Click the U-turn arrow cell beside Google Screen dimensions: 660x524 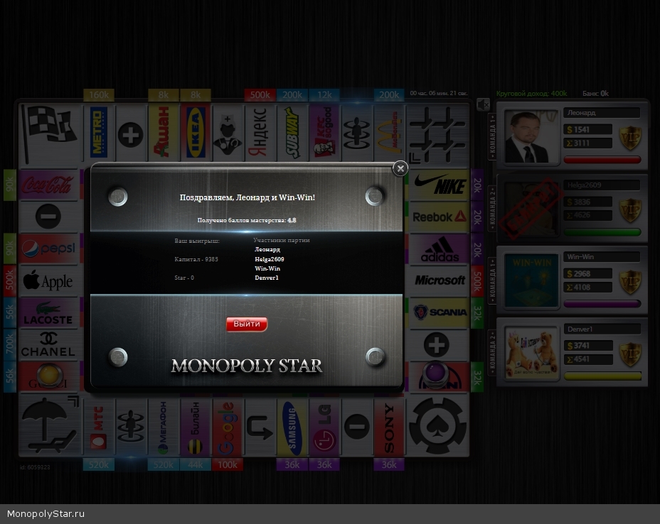tap(260, 427)
